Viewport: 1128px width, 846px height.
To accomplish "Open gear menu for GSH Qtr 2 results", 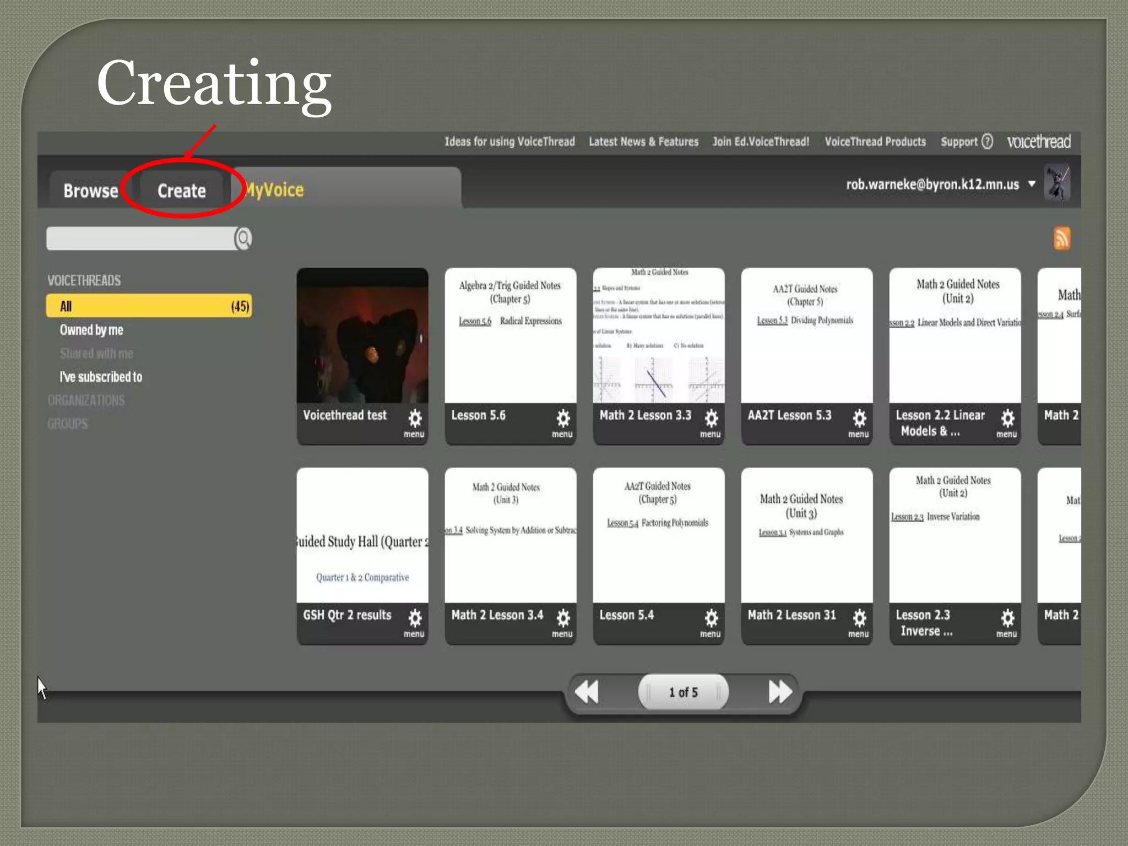I will pos(415,619).
